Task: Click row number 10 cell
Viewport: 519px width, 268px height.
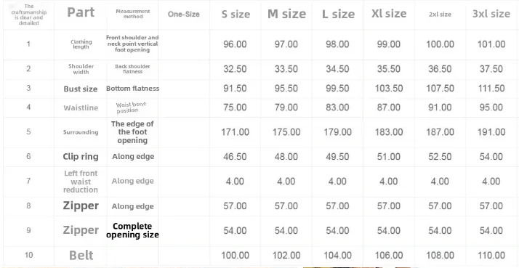Action: pos(29,255)
